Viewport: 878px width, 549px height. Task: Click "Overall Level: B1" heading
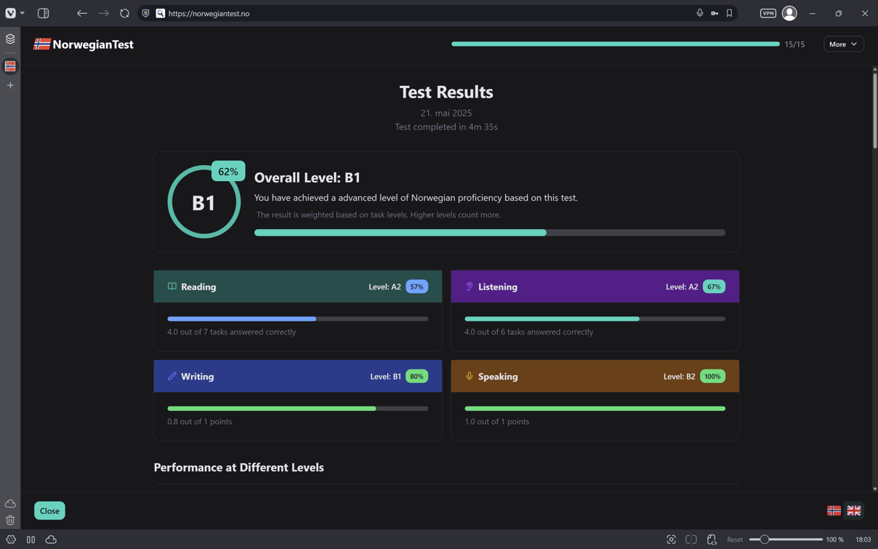[x=307, y=177]
